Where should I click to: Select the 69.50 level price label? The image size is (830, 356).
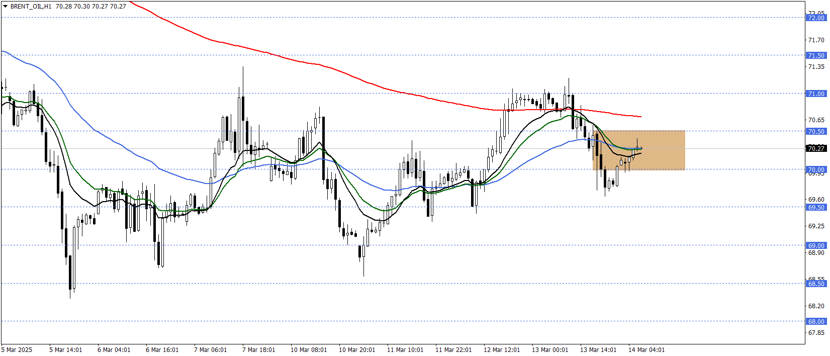point(816,207)
